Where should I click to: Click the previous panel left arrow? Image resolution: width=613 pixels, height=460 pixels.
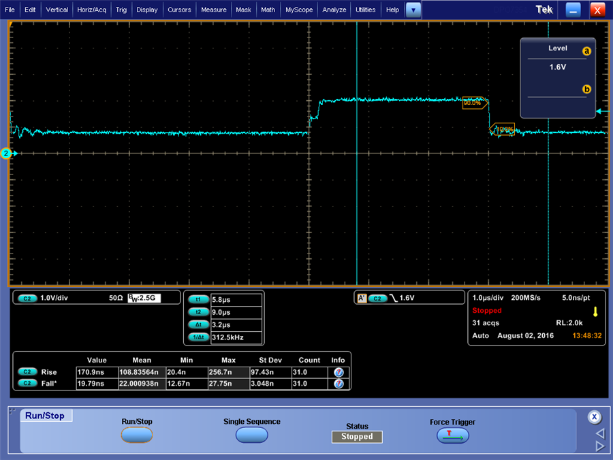599,433
